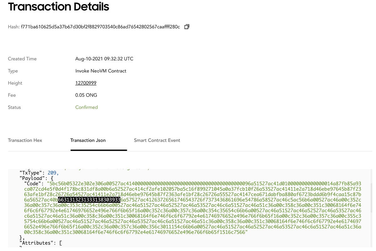Click the Created Time timestamp
The width and height of the screenshot is (376, 251).
pyautogui.click(x=104, y=59)
